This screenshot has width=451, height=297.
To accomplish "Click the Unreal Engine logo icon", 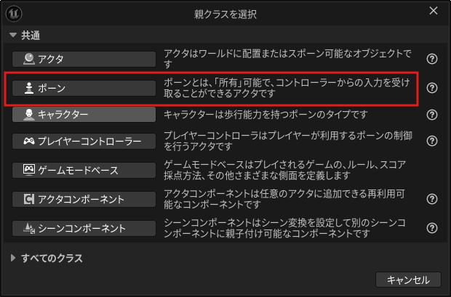I will pyautogui.click(x=17, y=12).
